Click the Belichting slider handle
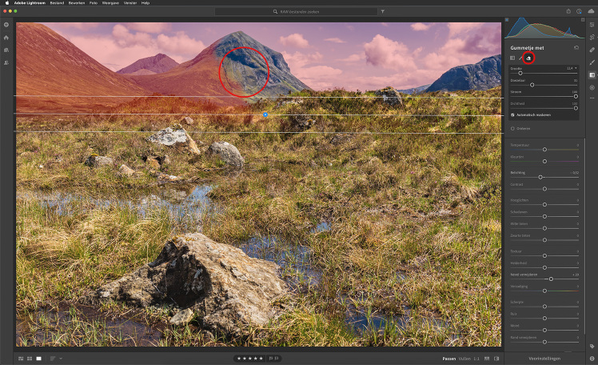Screen dimensions: 598x365 pyautogui.click(x=540, y=177)
